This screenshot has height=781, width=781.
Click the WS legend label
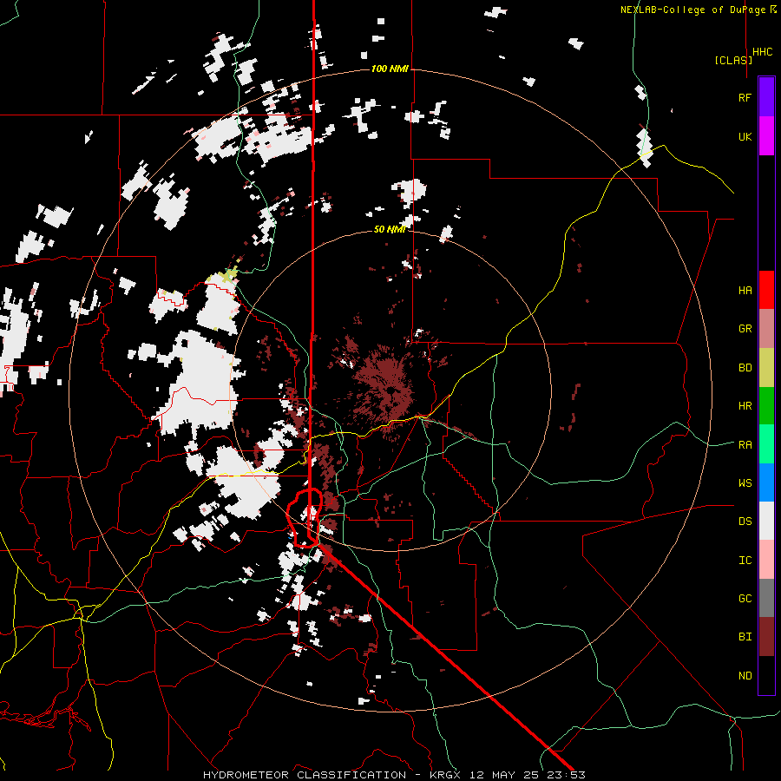[745, 483]
